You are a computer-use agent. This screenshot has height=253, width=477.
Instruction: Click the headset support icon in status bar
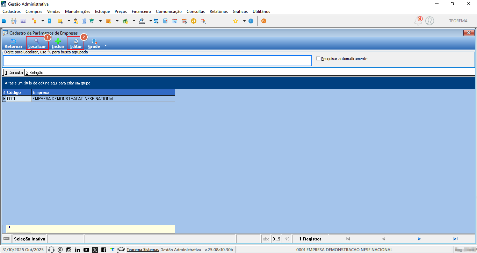point(51,250)
